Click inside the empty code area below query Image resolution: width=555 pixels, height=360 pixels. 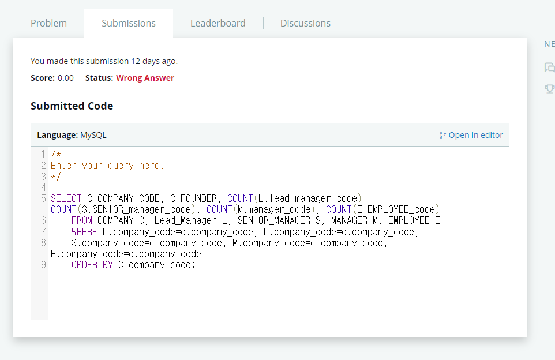click(278, 294)
